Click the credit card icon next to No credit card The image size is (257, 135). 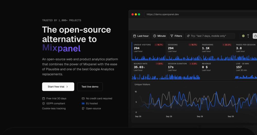[83, 98]
